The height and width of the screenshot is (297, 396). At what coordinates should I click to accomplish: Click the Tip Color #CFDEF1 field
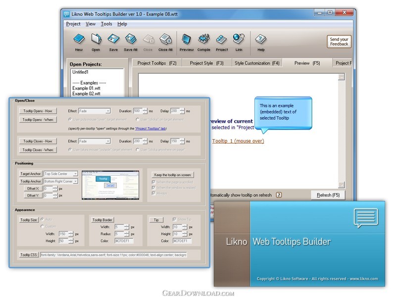[182, 241]
